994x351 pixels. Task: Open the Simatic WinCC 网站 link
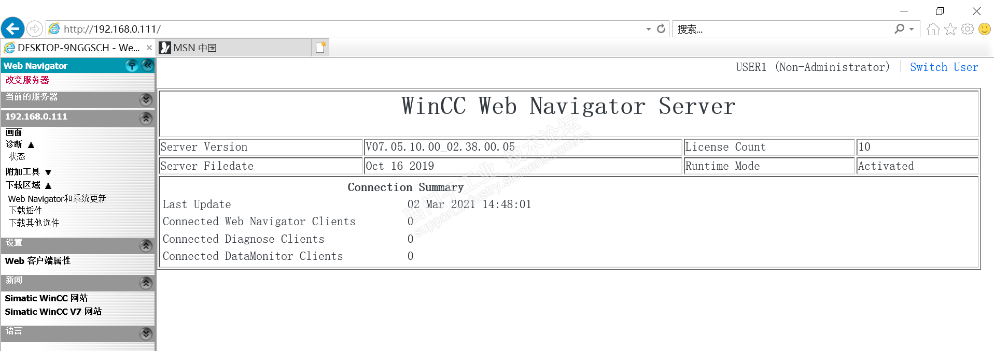46,298
